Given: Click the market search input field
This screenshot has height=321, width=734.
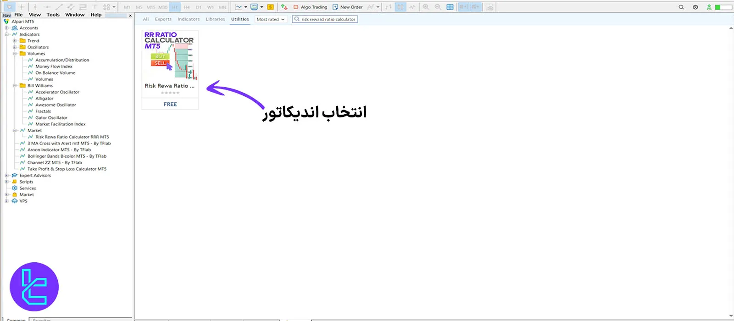Looking at the screenshot, I should click(x=325, y=19).
